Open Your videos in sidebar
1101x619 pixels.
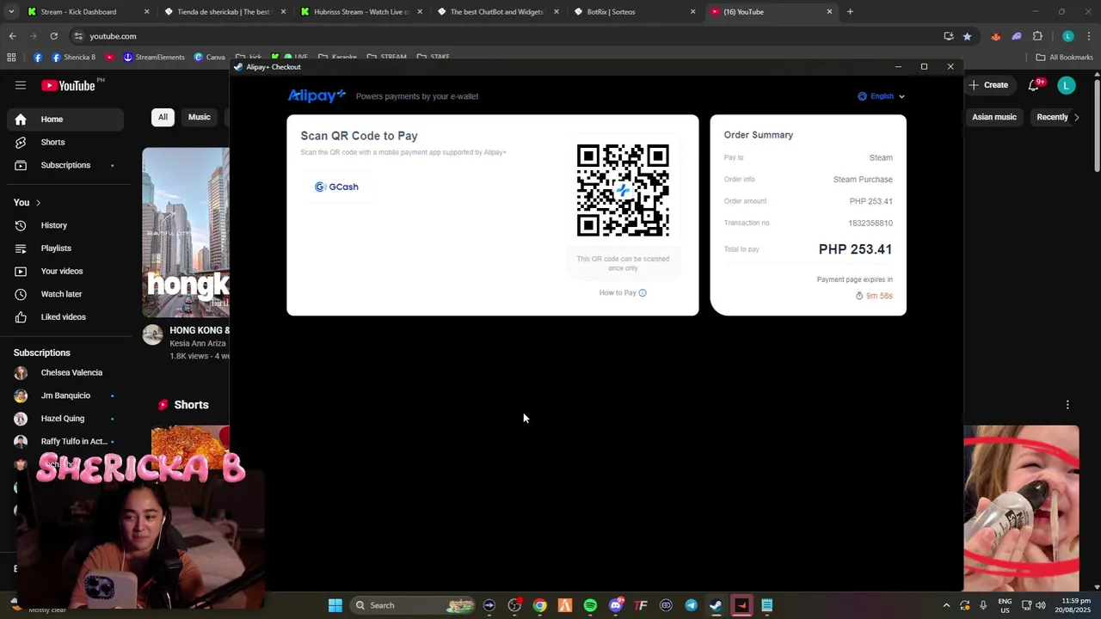[x=65, y=272]
